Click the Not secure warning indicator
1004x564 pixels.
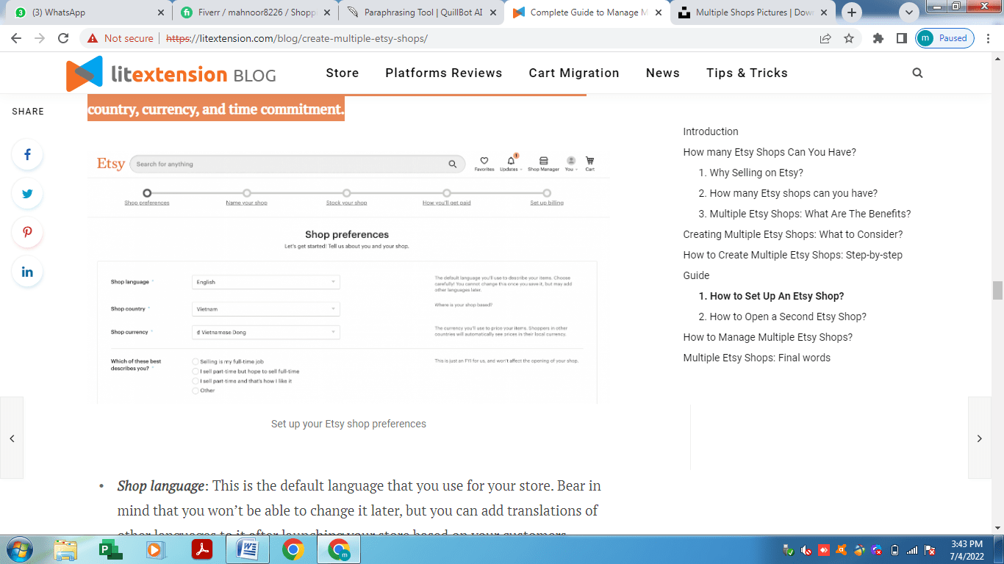(x=121, y=38)
